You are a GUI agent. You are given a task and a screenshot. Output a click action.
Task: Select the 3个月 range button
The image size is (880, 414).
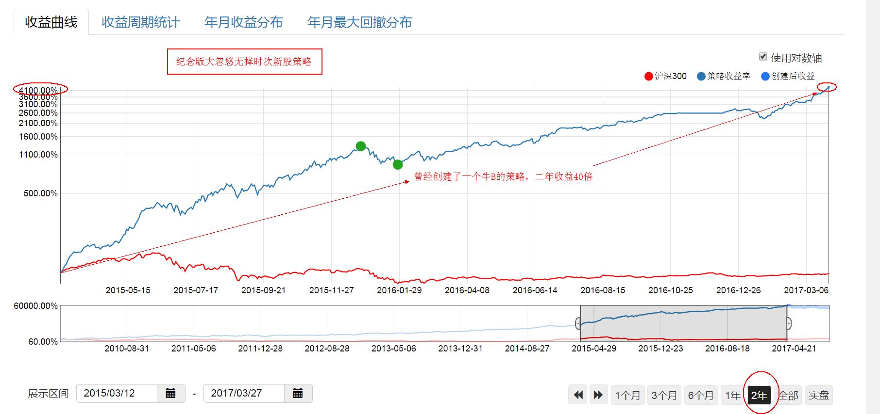click(x=664, y=395)
